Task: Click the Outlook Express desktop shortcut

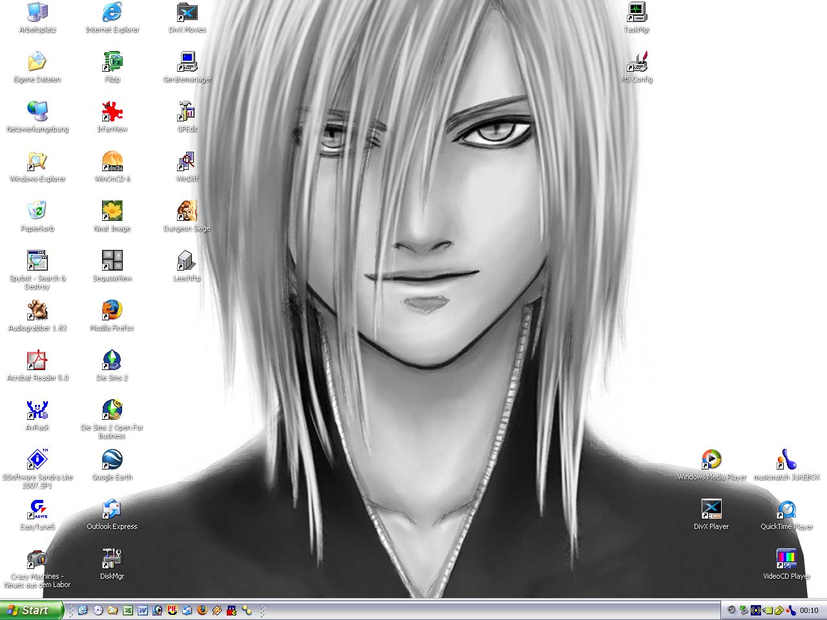Action: (x=112, y=515)
